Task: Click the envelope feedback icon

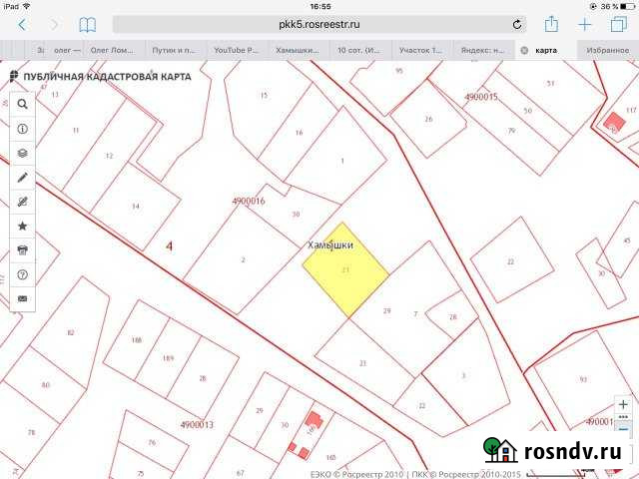Action: tap(23, 297)
